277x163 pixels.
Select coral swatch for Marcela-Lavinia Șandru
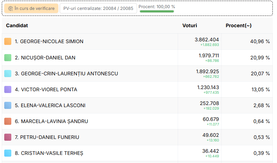(x=8, y=121)
